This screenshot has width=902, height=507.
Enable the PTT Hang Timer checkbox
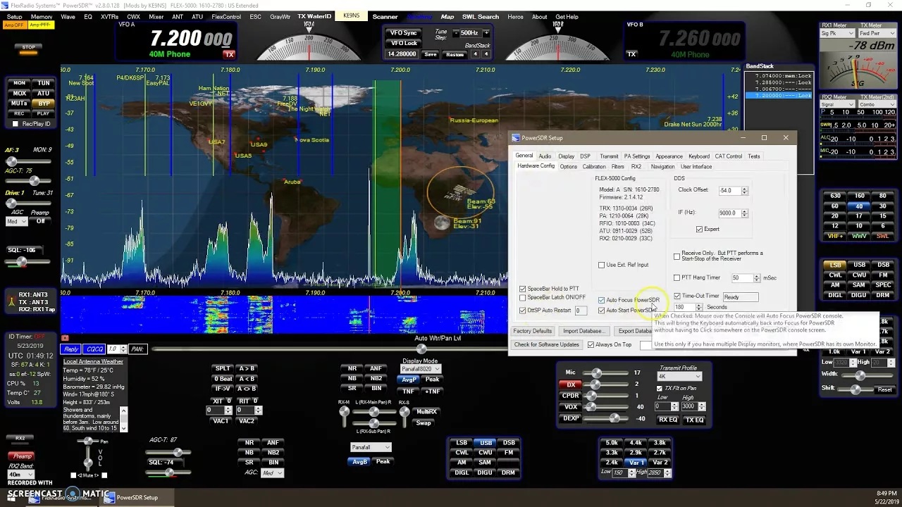676,278
